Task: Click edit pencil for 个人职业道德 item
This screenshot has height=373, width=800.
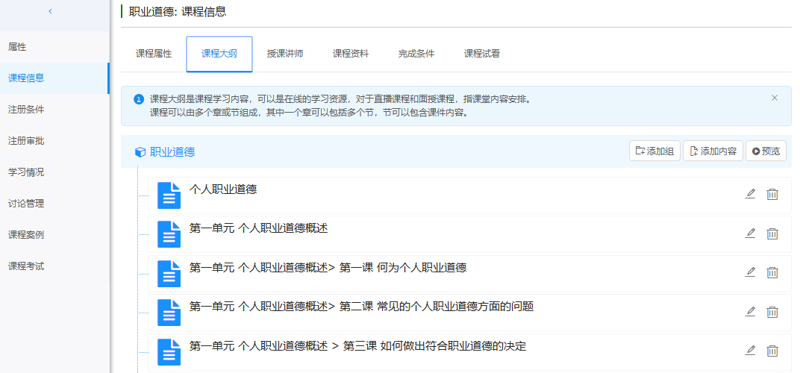Action: pyautogui.click(x=750, y=194)
